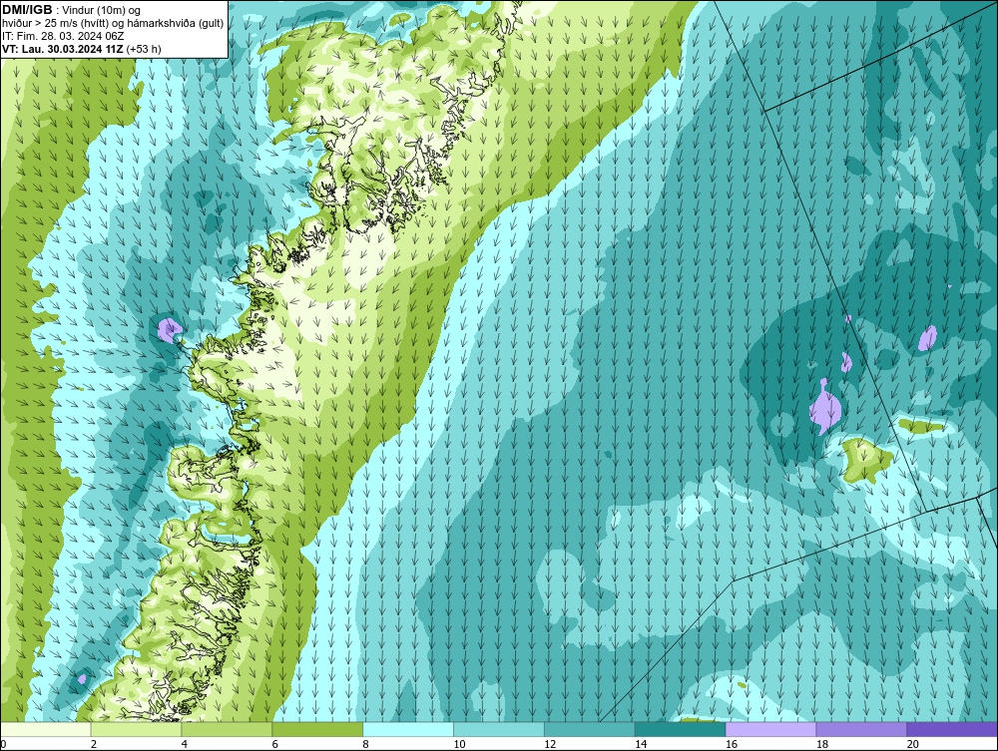Click the legend value label 18
This screenshot has width=998, height=751.
pyautogui.click(x=821, y=744)
